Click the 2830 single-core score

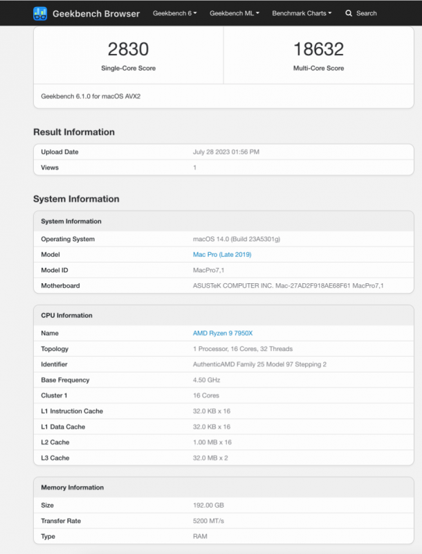coord(128,48)
